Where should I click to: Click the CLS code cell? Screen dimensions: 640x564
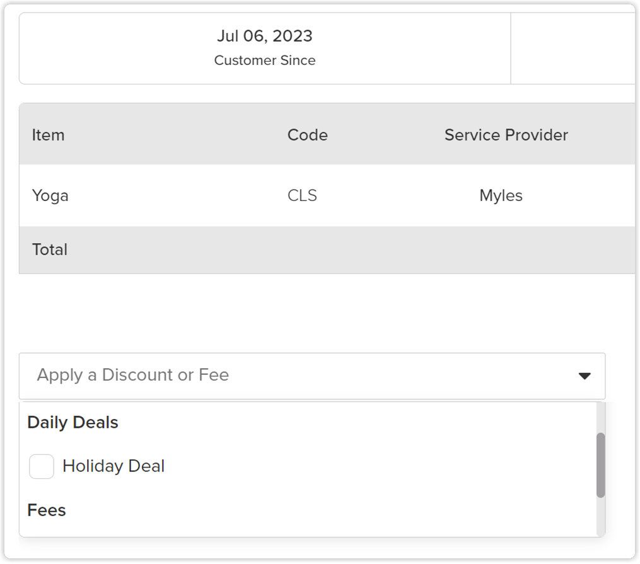click(302, 195)
